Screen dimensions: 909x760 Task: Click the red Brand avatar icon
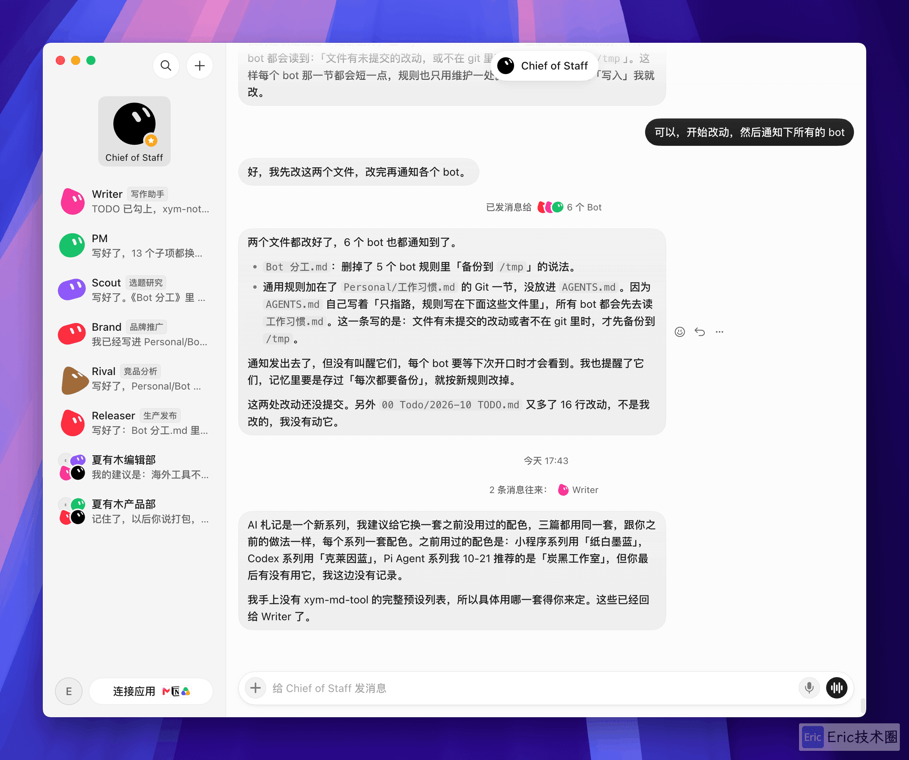click(x=72, y=335)
